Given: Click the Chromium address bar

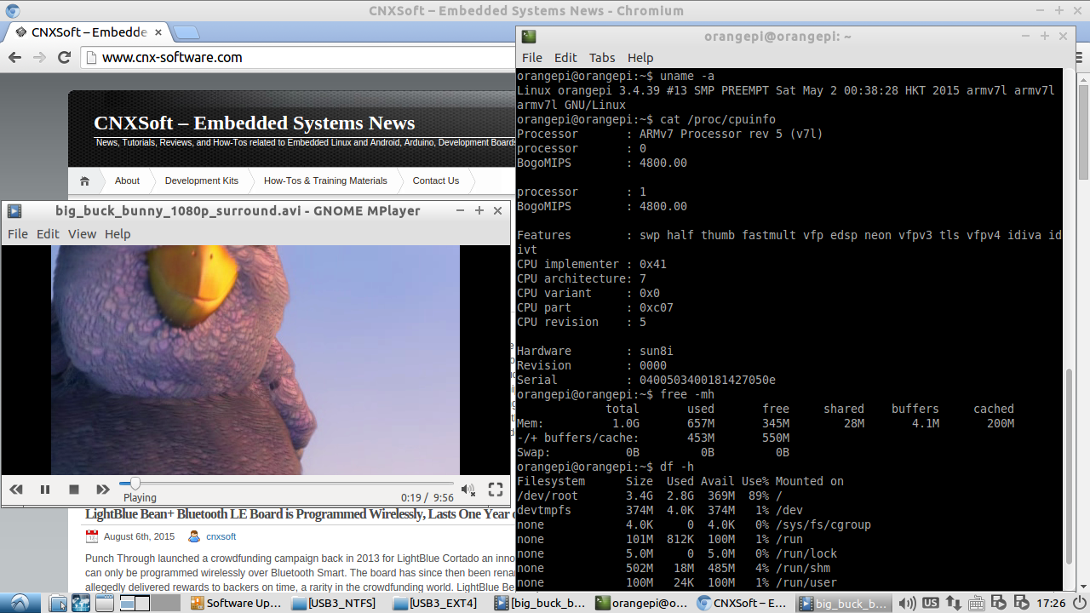Looking at the screenshot, I should point(298,58).
